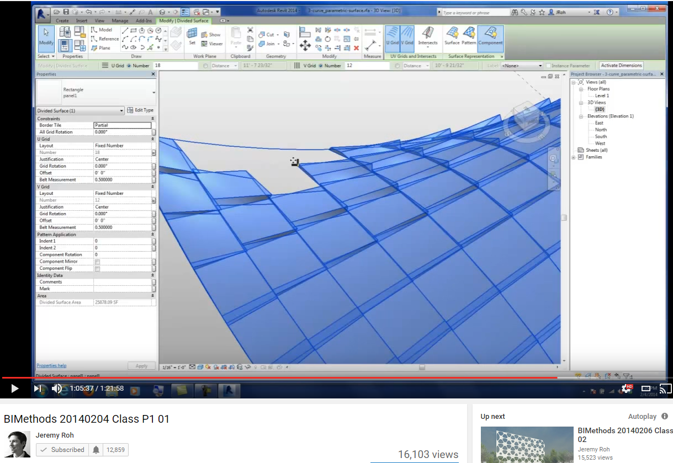
Task: Click the Show work plane icon
Action: pos(204,35)
